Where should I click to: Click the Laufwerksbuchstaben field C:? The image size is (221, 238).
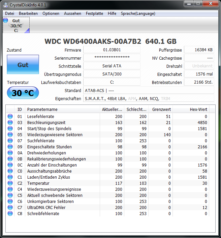point(112,82)
